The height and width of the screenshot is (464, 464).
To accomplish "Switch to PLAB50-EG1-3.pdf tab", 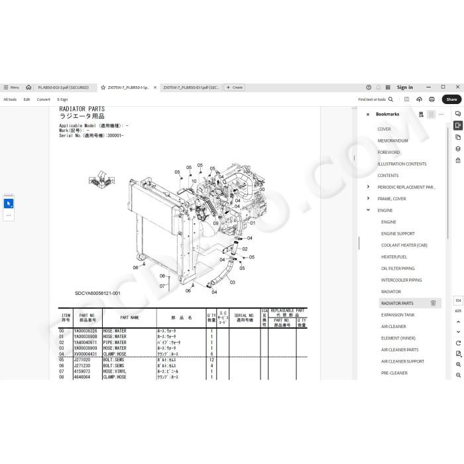I will point(64,87).
